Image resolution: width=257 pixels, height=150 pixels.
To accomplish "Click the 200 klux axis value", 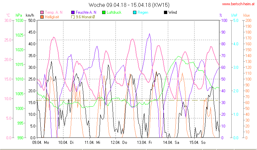I will pos(249,21).
